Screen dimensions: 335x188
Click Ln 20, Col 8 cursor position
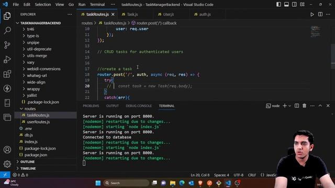[200, 175]
